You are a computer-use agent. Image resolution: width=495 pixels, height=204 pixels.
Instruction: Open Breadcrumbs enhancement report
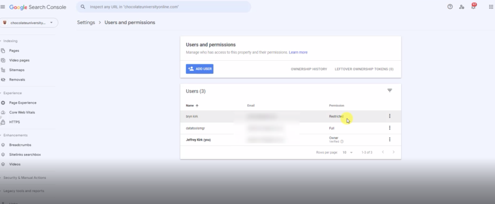click(20, 145)
